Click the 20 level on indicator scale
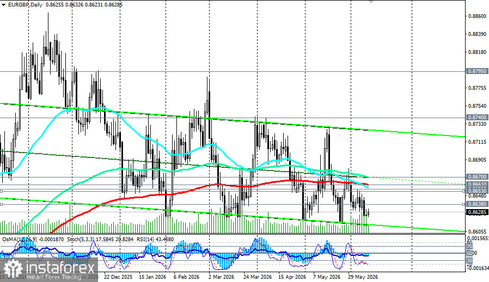The width and height of the screenshot is (489, 282). click(x=469, y=265)
